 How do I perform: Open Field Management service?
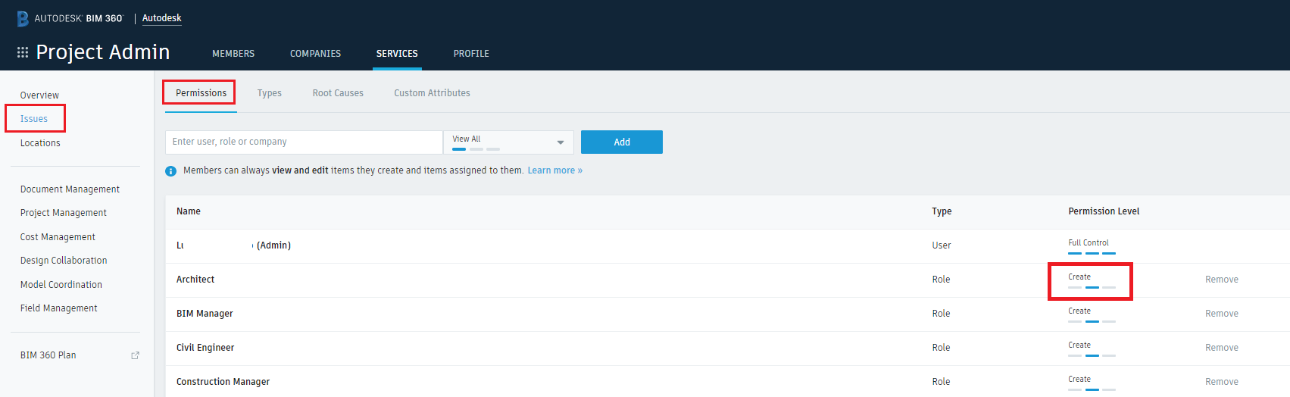pos(59,308)
